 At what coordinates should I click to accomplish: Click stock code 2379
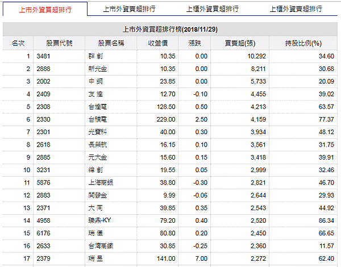coord(43,258)
